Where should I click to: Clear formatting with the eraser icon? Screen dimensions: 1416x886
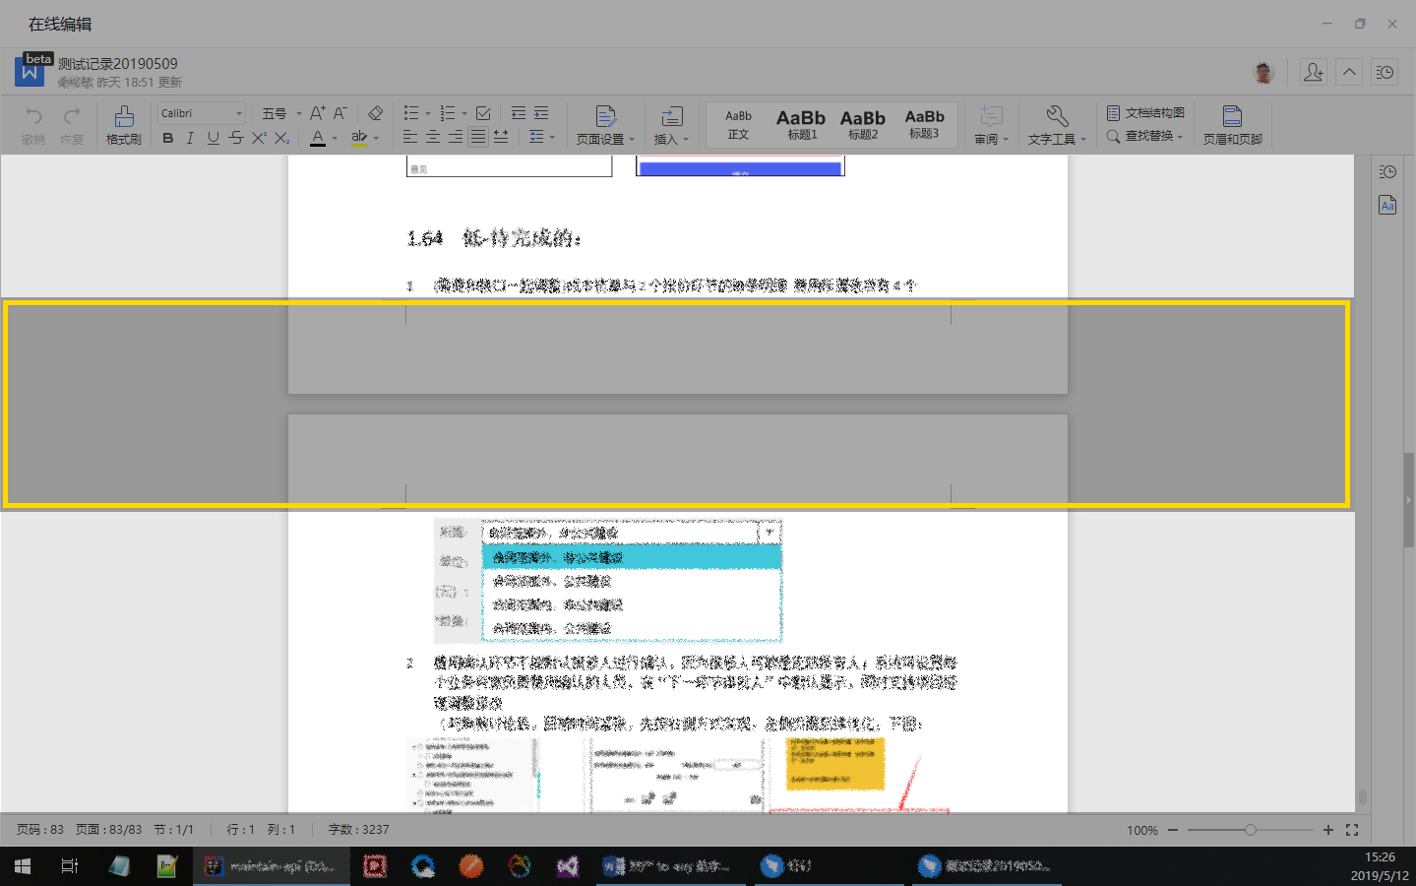pyautogui.click(x=375, y=113)
